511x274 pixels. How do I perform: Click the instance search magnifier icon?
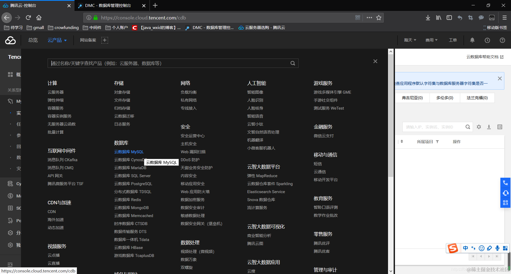tap(468, 127)
